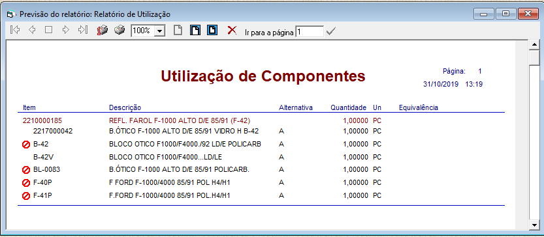
Task: Confirm page jump with checkmark
Action: click(x=331, y=31)
